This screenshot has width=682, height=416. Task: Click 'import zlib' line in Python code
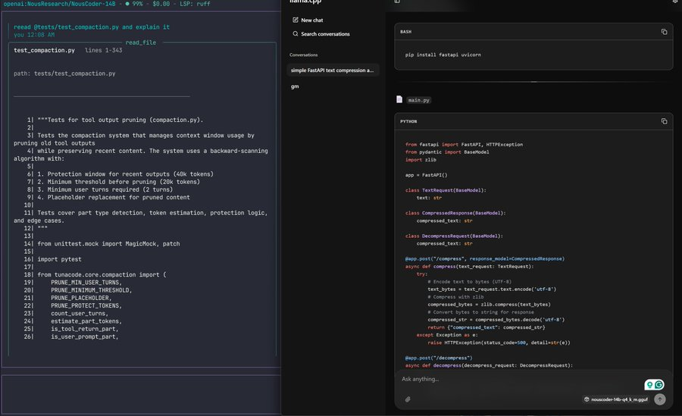pyautogui.click(x=421, y=160)
